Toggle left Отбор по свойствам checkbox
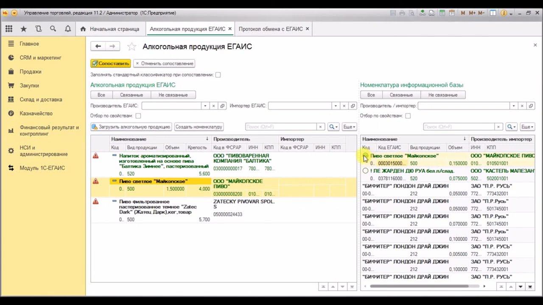543x305 pixels. (x=138, y=116)
